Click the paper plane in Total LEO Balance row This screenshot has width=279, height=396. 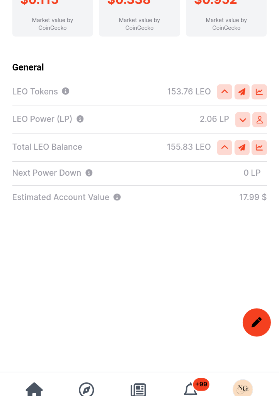pos(242,147)
